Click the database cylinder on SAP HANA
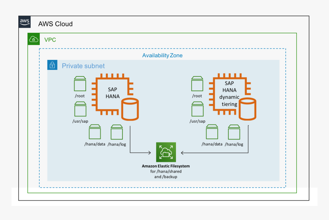Screen dimensions: 329x220 pos(130,109)
